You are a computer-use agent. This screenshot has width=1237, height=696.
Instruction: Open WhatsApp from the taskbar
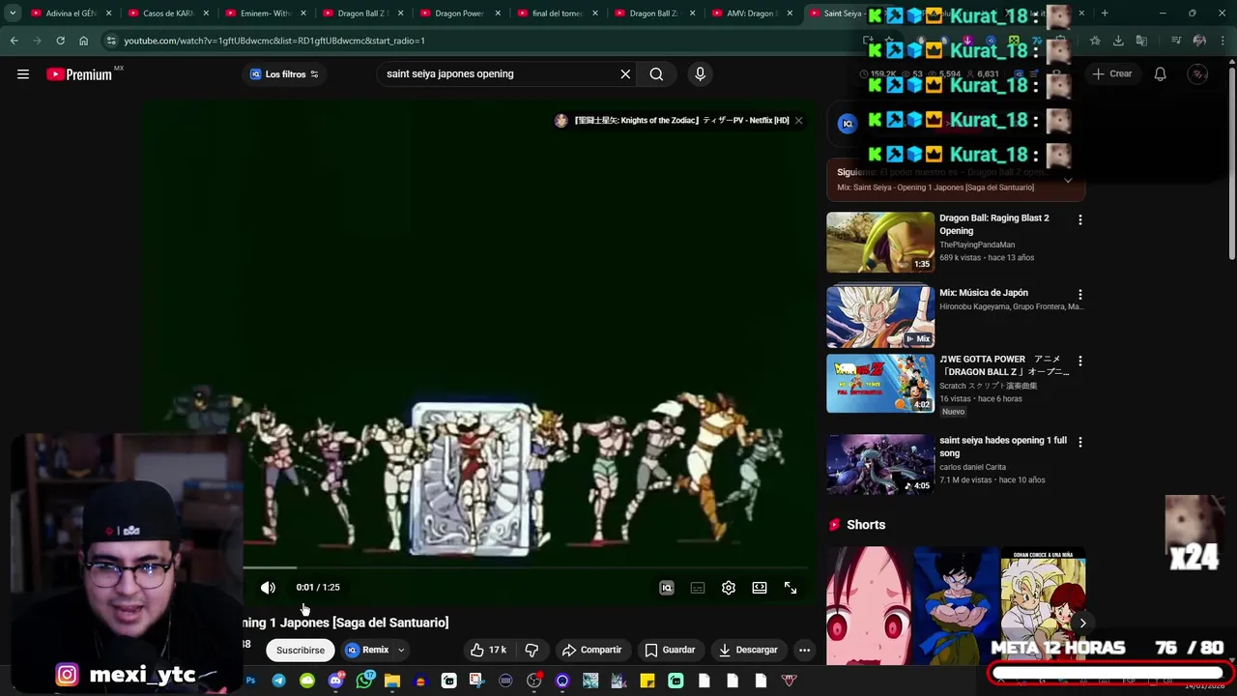364,681
